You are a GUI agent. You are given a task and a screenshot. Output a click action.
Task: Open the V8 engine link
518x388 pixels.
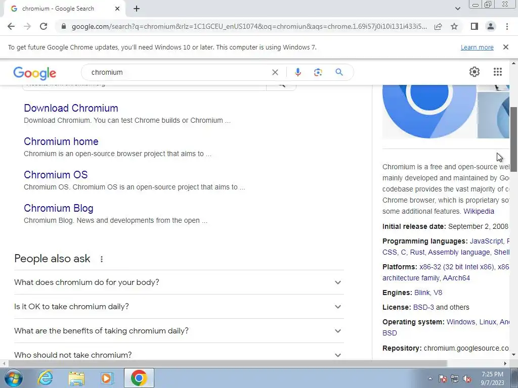[x=438, y=293]
